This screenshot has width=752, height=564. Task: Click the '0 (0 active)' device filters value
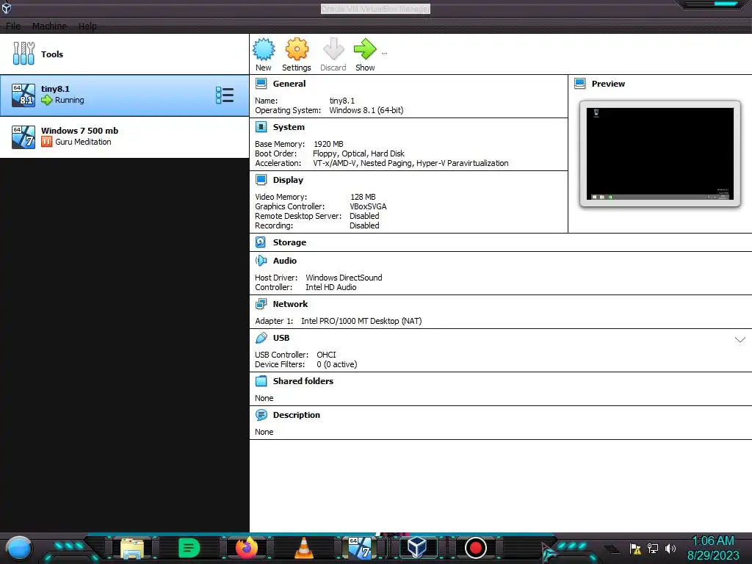coord(336,364)
